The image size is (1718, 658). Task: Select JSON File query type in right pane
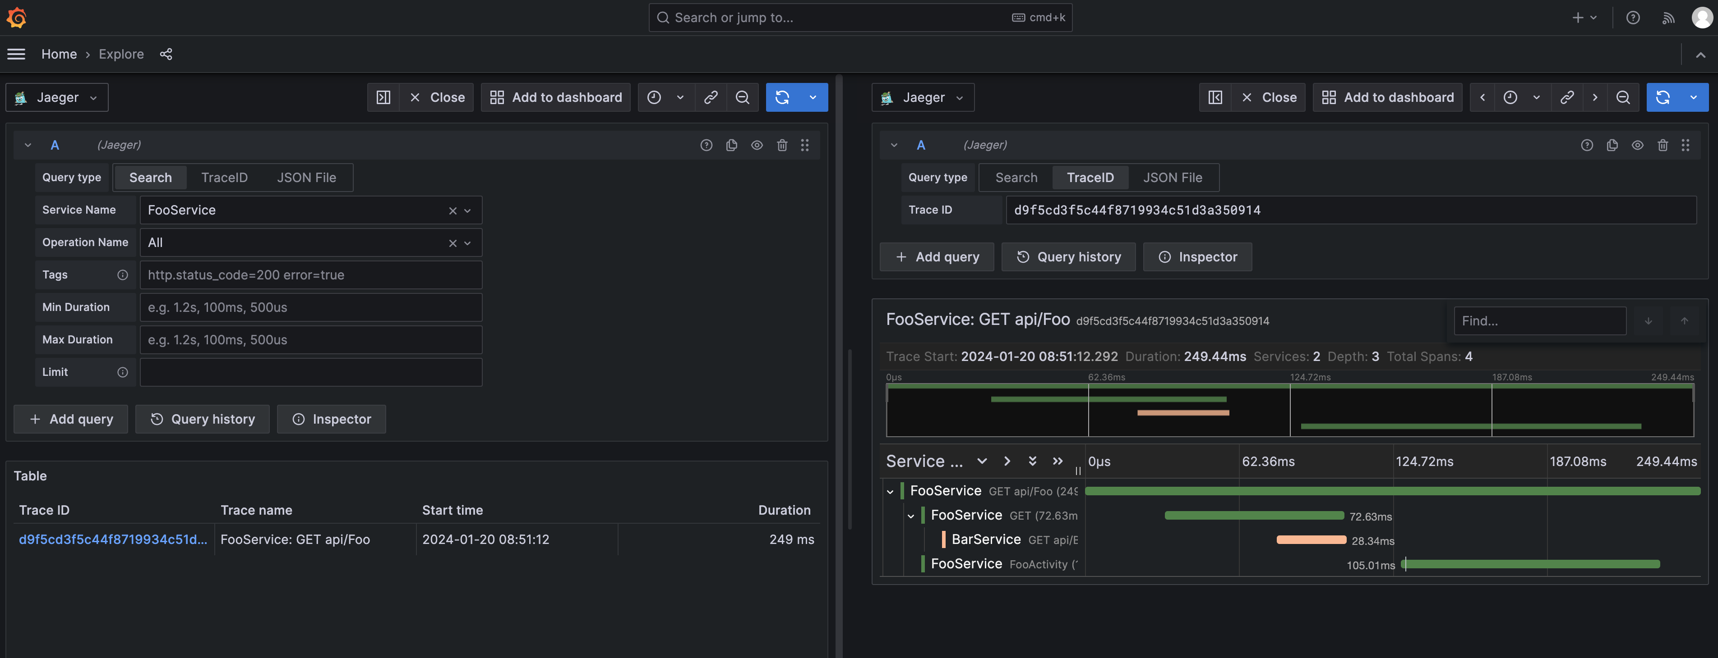1172,178
